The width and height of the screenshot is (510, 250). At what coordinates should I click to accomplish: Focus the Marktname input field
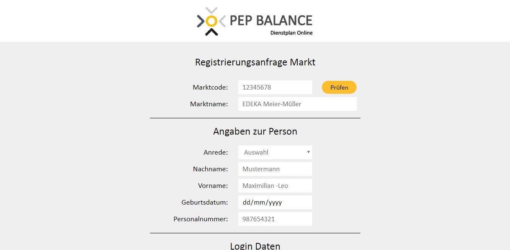(298, 104)
